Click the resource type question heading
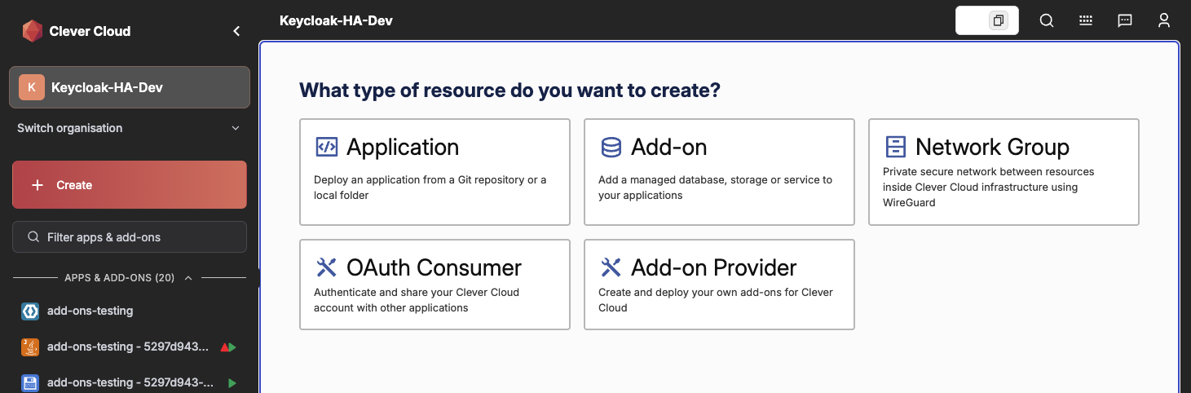 [509, 90]
